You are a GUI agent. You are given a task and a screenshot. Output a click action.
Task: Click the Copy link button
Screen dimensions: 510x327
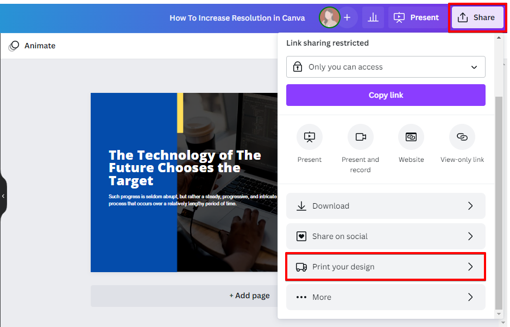pos(386,95)
